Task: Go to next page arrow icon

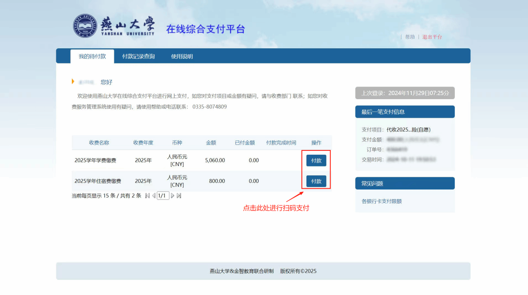Action: pyautogui.click(x=172, y=195)
